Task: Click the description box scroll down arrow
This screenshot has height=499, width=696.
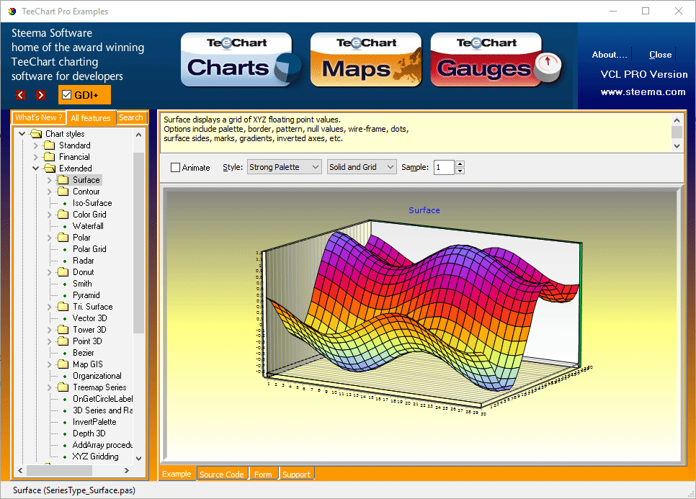Action: (x=677, y=146)
